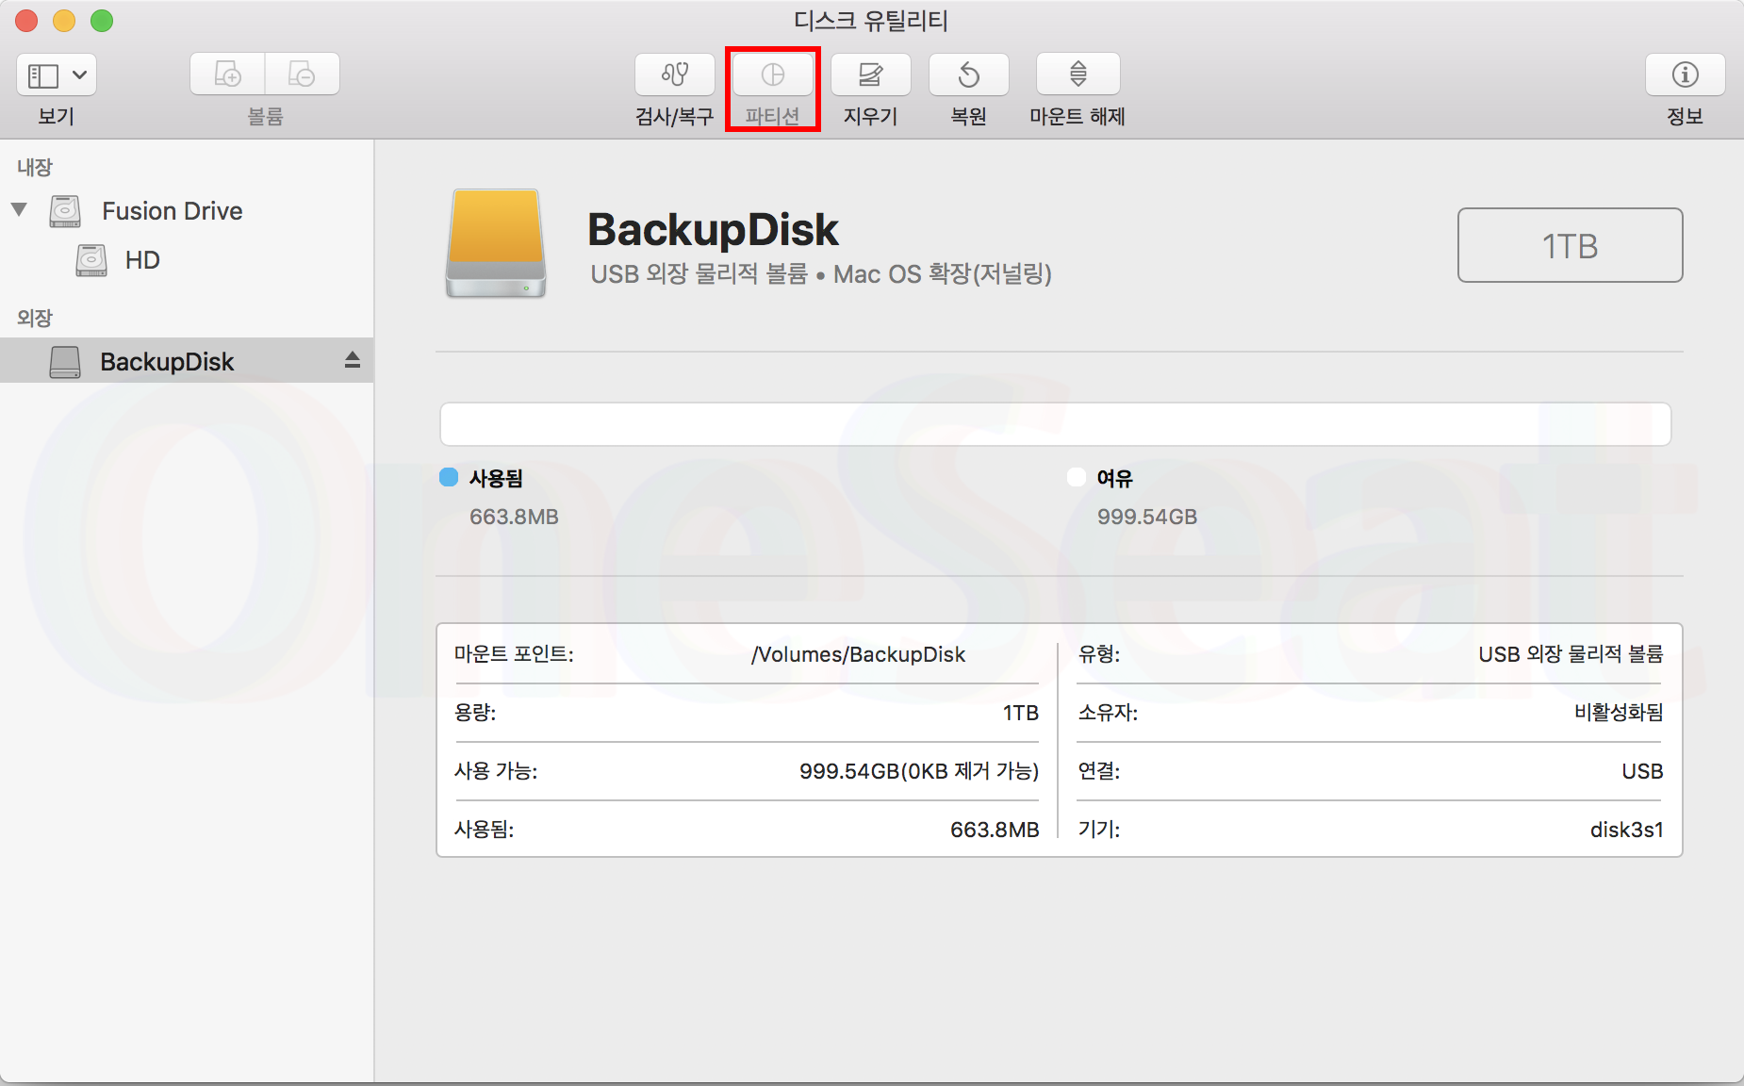Eject BackupDisk using the eject icon
This screenshot has height=1086, width=1744.
tap(353, 360)
